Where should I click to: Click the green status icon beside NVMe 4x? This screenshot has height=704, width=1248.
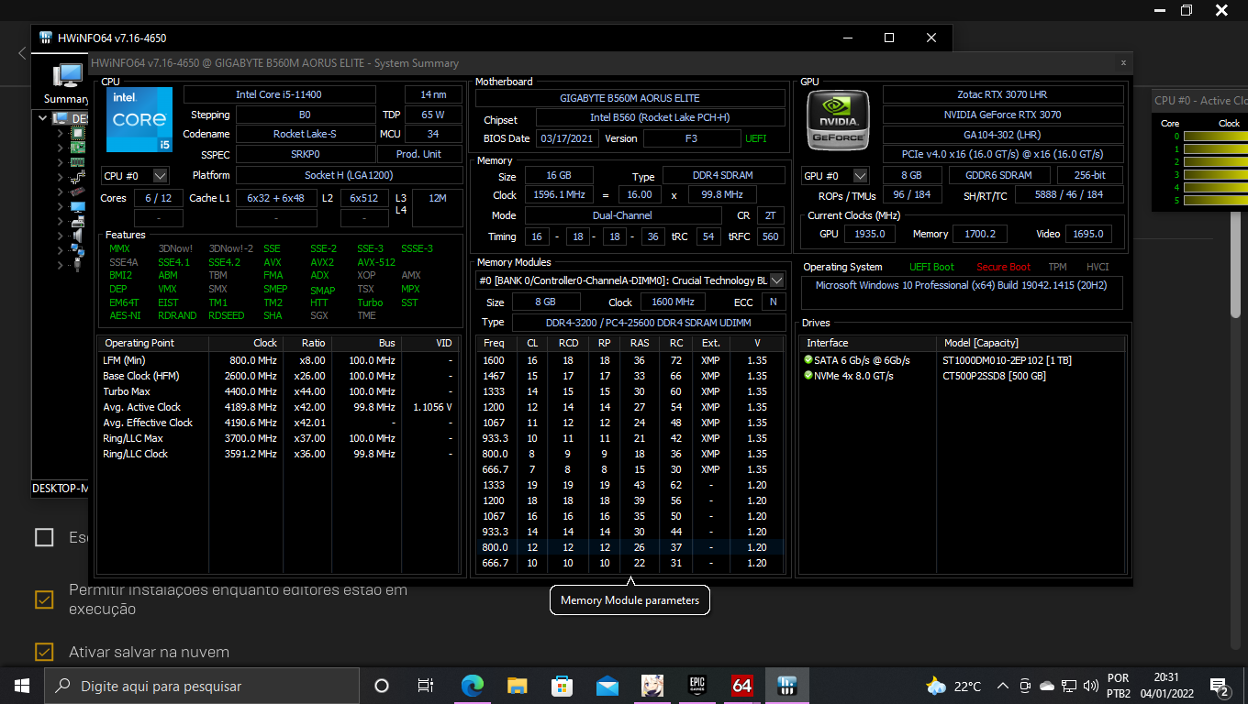[808, 376]
